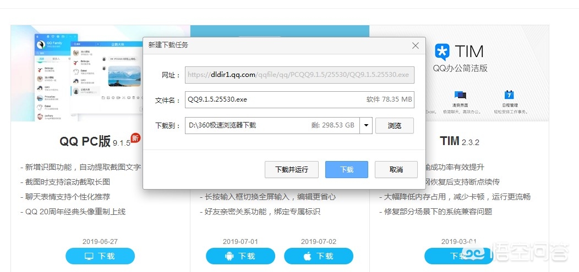Click the text QQ 20周年经典头像重制上线

(x=75, y=212)
